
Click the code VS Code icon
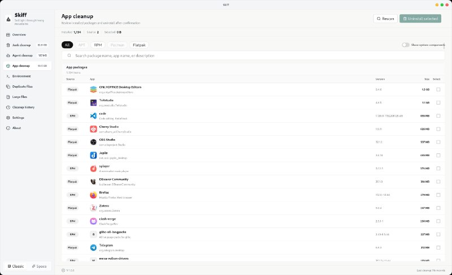[93, 115]
